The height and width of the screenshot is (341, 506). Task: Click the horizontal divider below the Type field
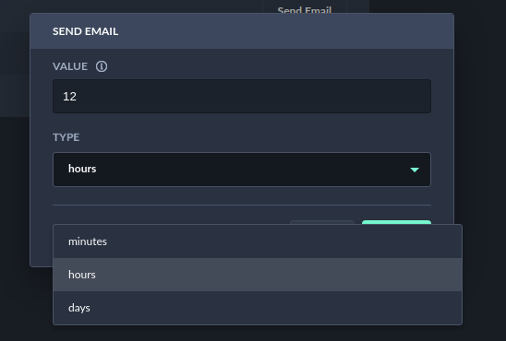[242, 205]
